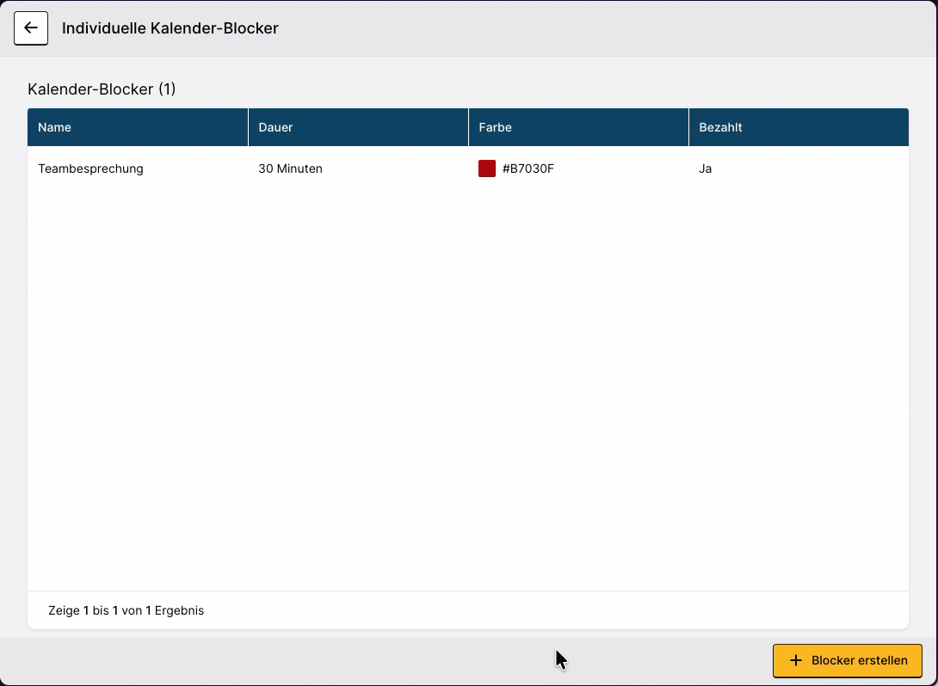Select the results text Zeige 1 bis 1
Screen dimensions: 938x686
(127, 610)
